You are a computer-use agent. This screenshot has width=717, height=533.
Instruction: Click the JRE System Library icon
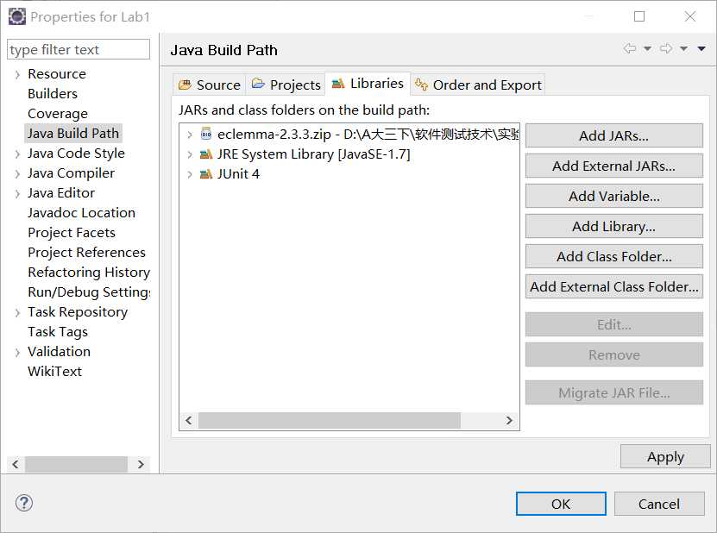click(x=206, y=154)
